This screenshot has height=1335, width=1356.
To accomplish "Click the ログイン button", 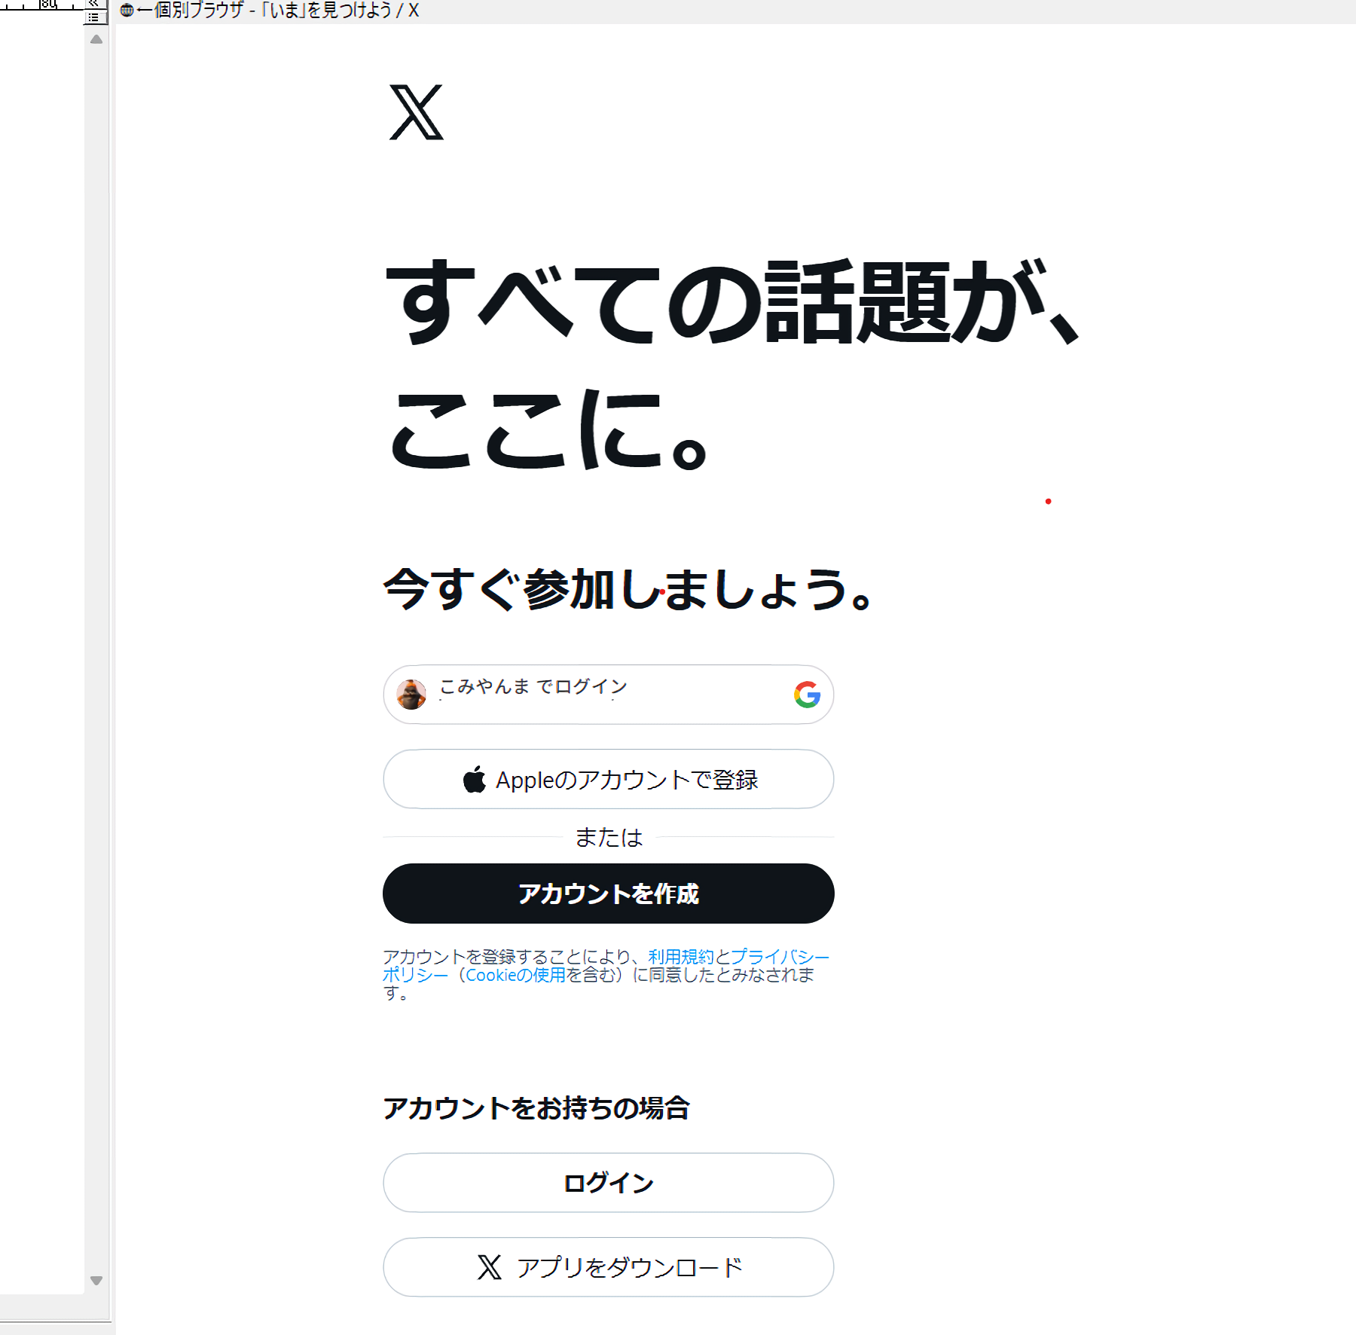I will pos(608,1183).
